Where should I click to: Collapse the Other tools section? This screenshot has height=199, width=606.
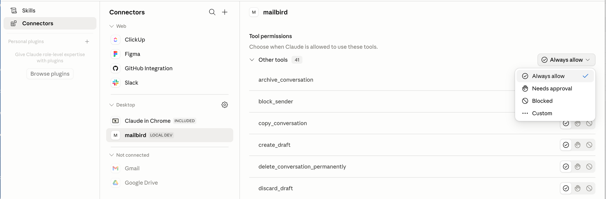[252, 60]
